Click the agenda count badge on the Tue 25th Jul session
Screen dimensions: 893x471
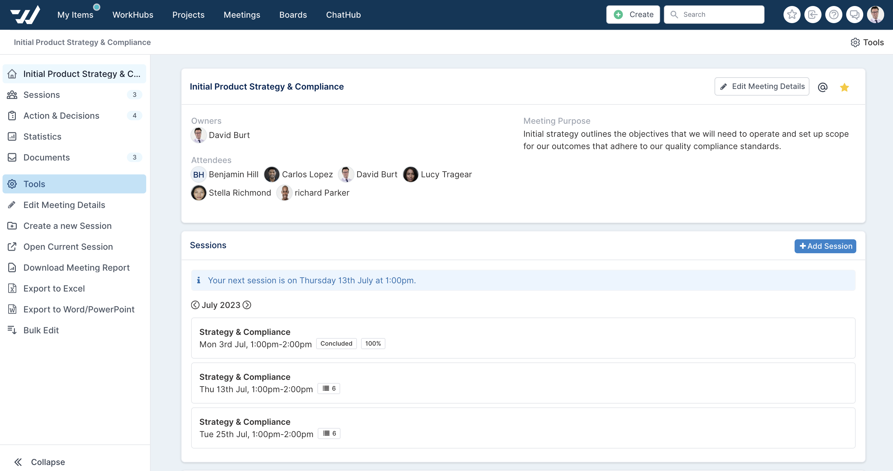click(x=329, y=434)
